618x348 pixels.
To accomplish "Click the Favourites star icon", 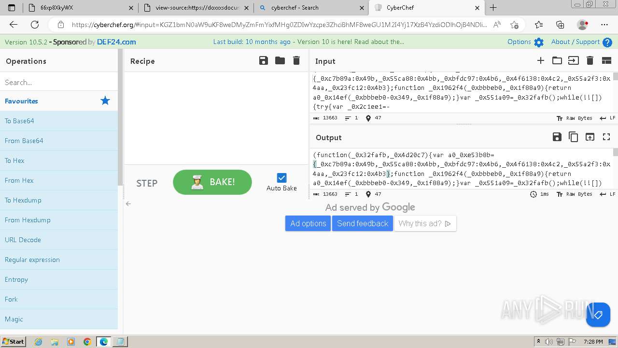I will (x=105, y=101).
